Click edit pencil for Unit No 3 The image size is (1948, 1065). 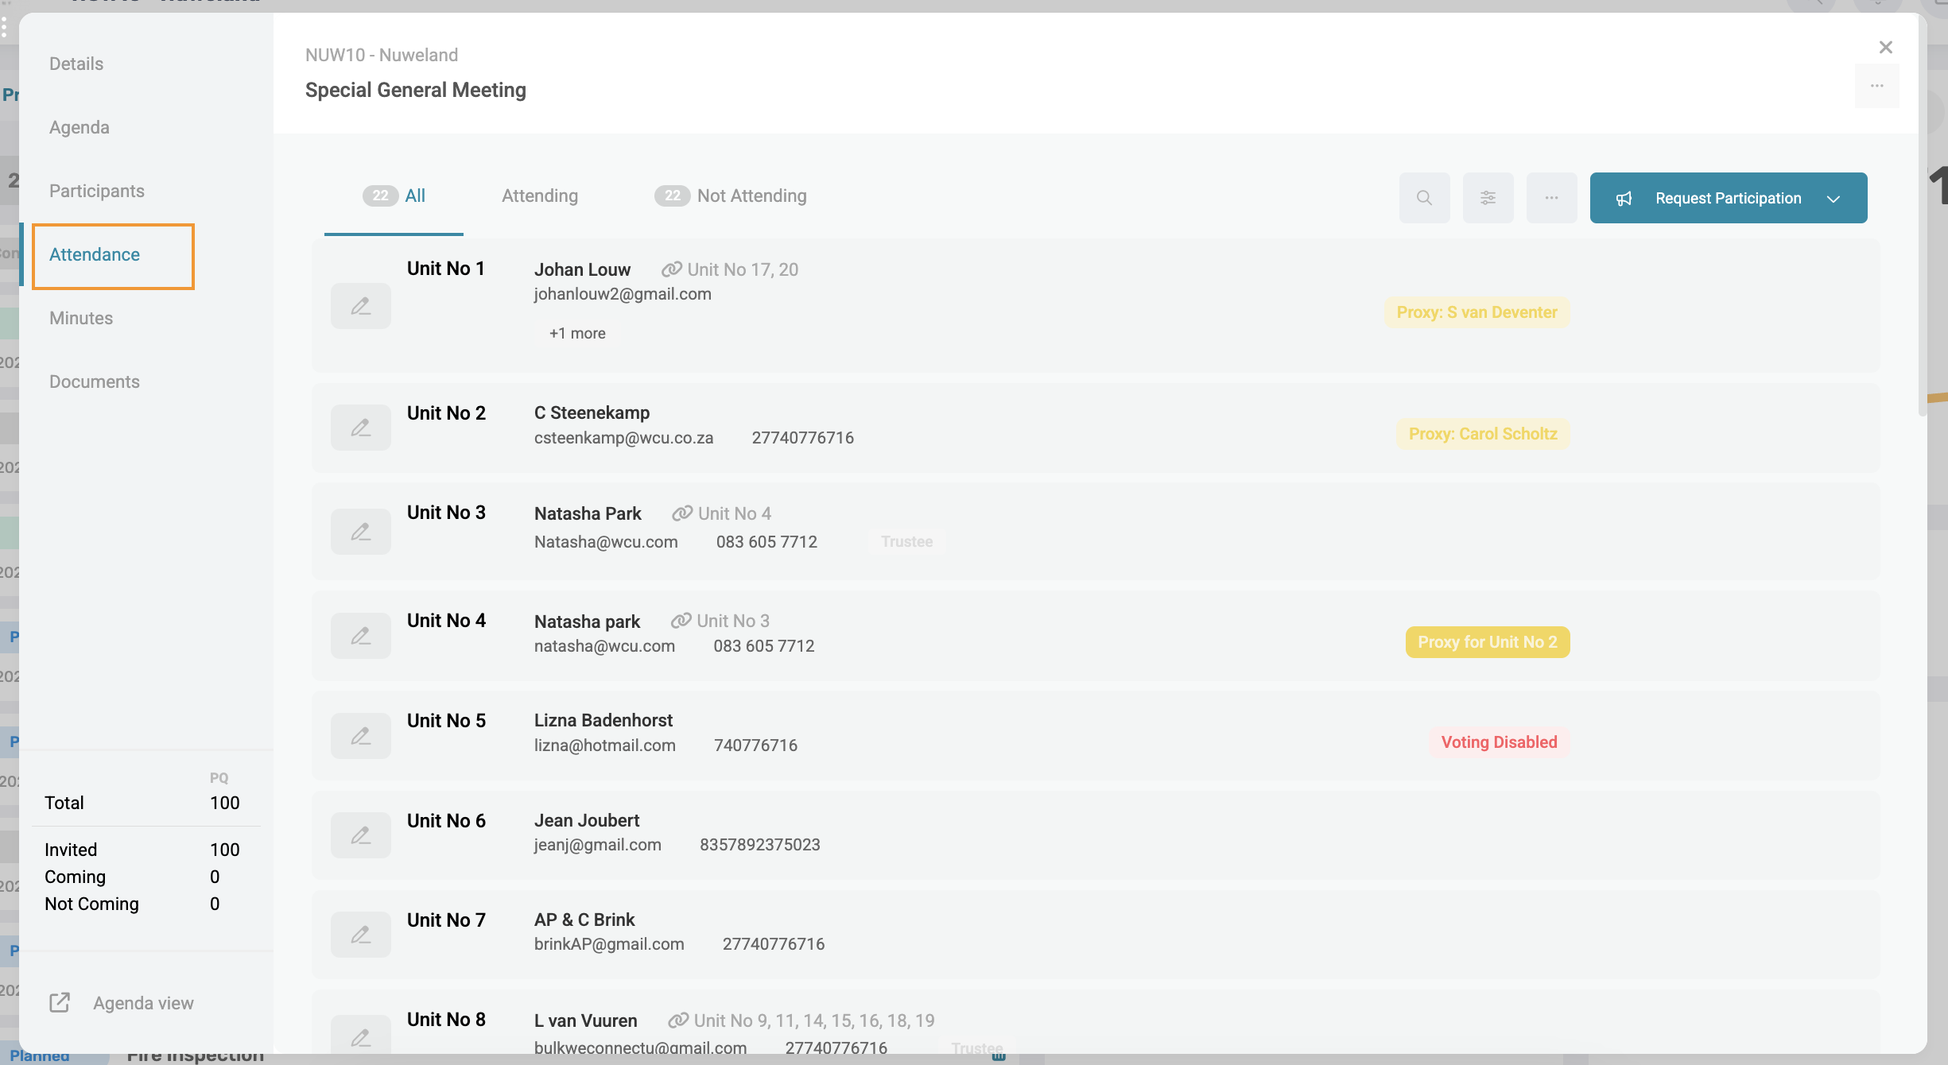[361, 532]
